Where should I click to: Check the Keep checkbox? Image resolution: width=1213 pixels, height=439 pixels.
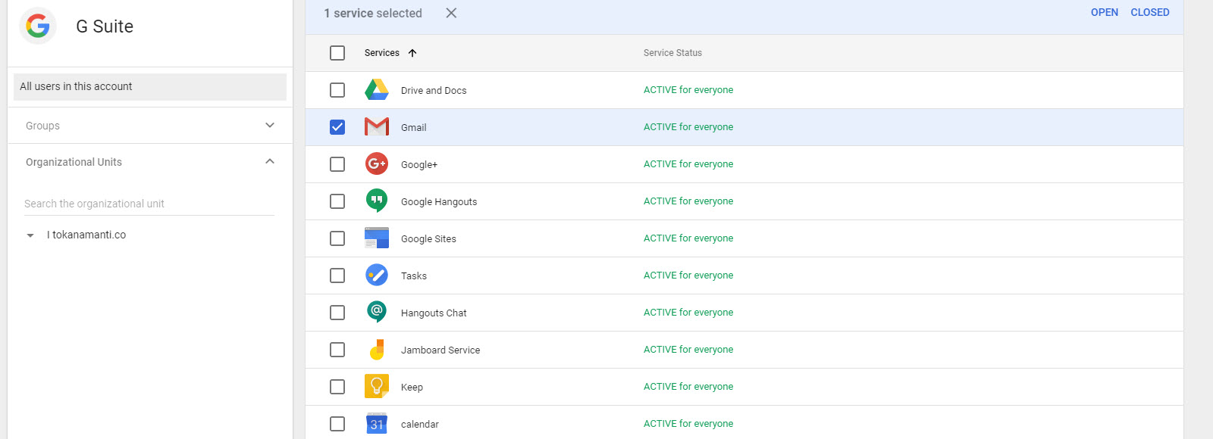pyautogui.click(x=337, y=387)
